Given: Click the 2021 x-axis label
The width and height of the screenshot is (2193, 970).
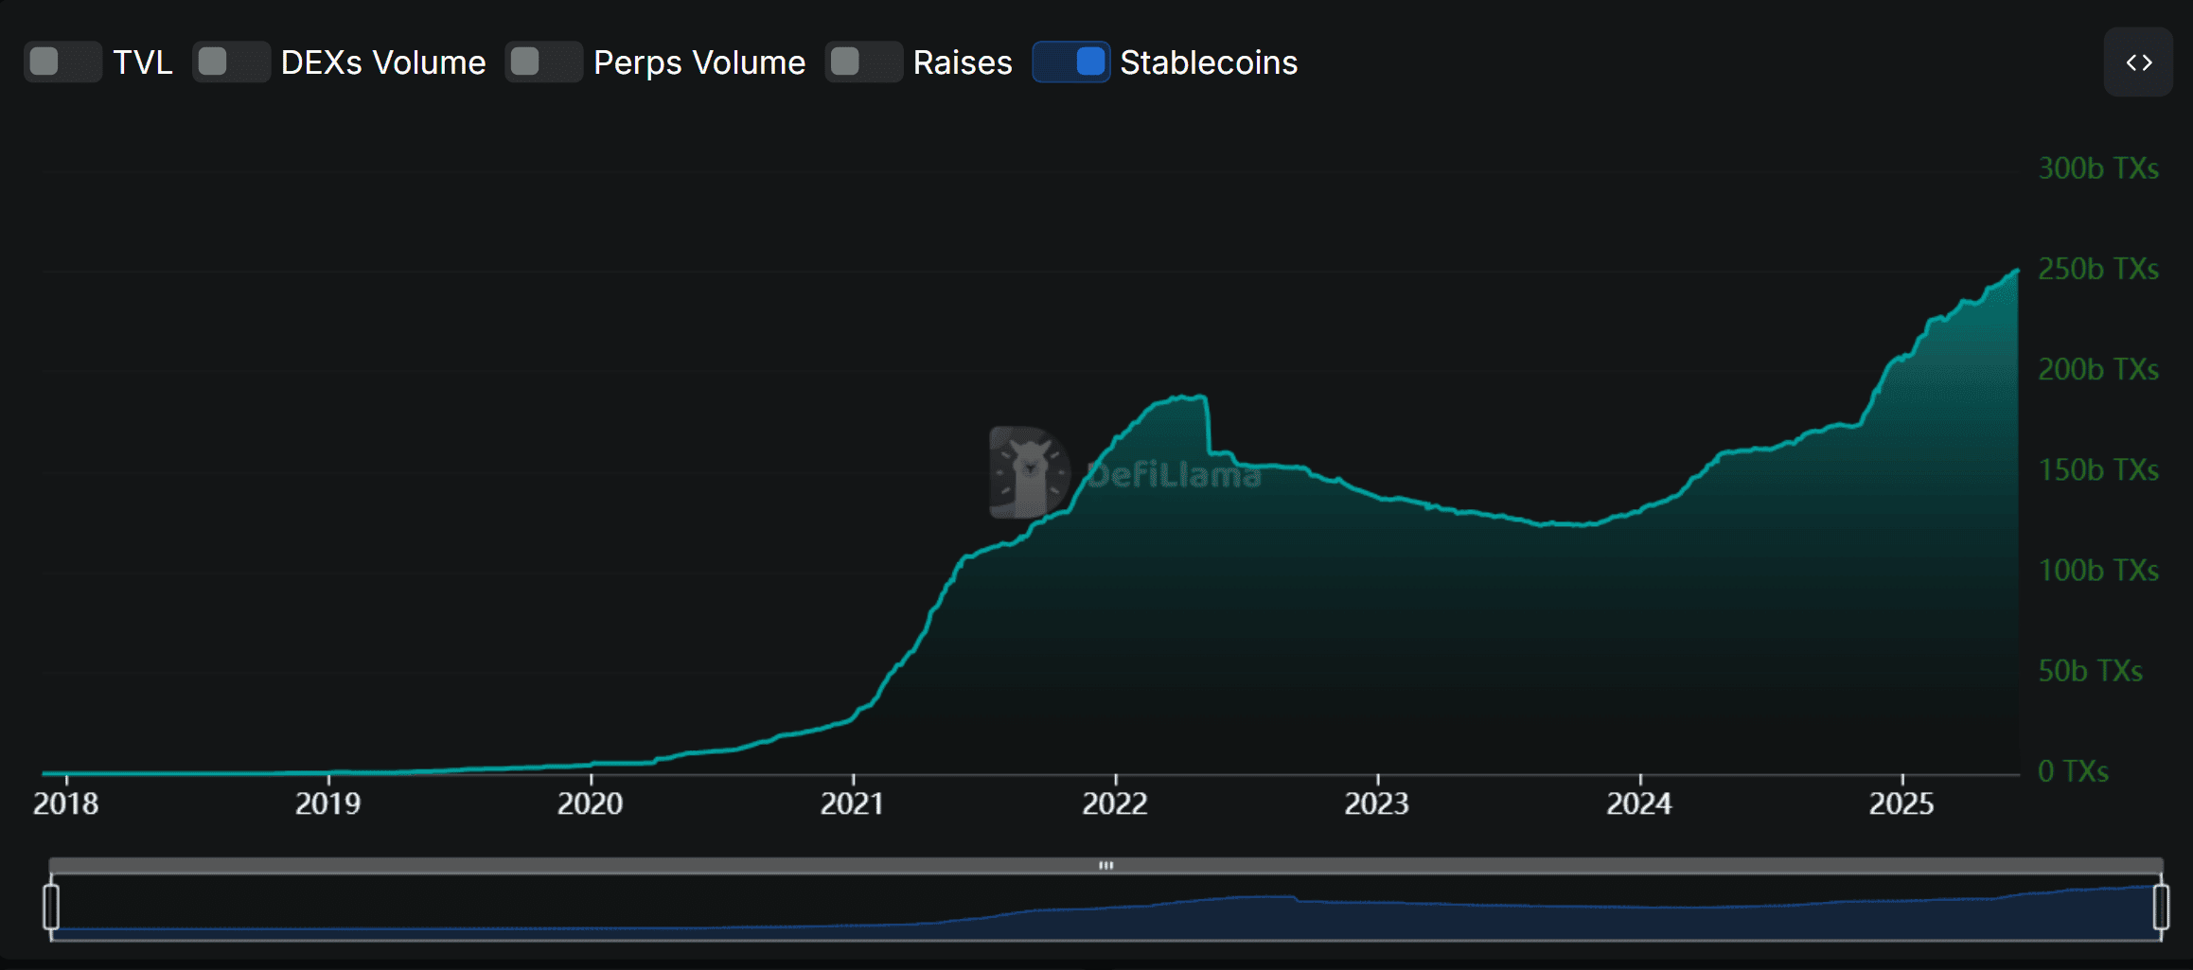Looking at the screenshot, I should (852, 803).
